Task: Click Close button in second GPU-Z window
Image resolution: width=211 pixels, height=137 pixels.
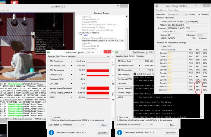Action: click(172, 125)
